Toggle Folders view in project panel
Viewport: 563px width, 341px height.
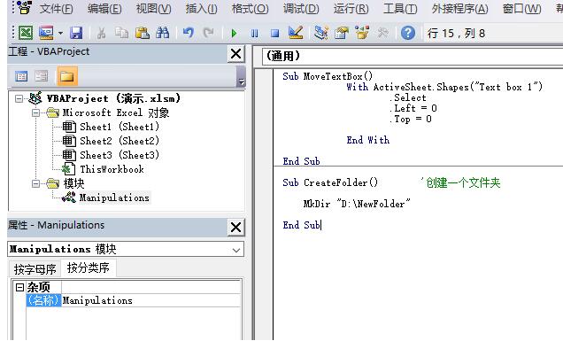tap(66, 76)
